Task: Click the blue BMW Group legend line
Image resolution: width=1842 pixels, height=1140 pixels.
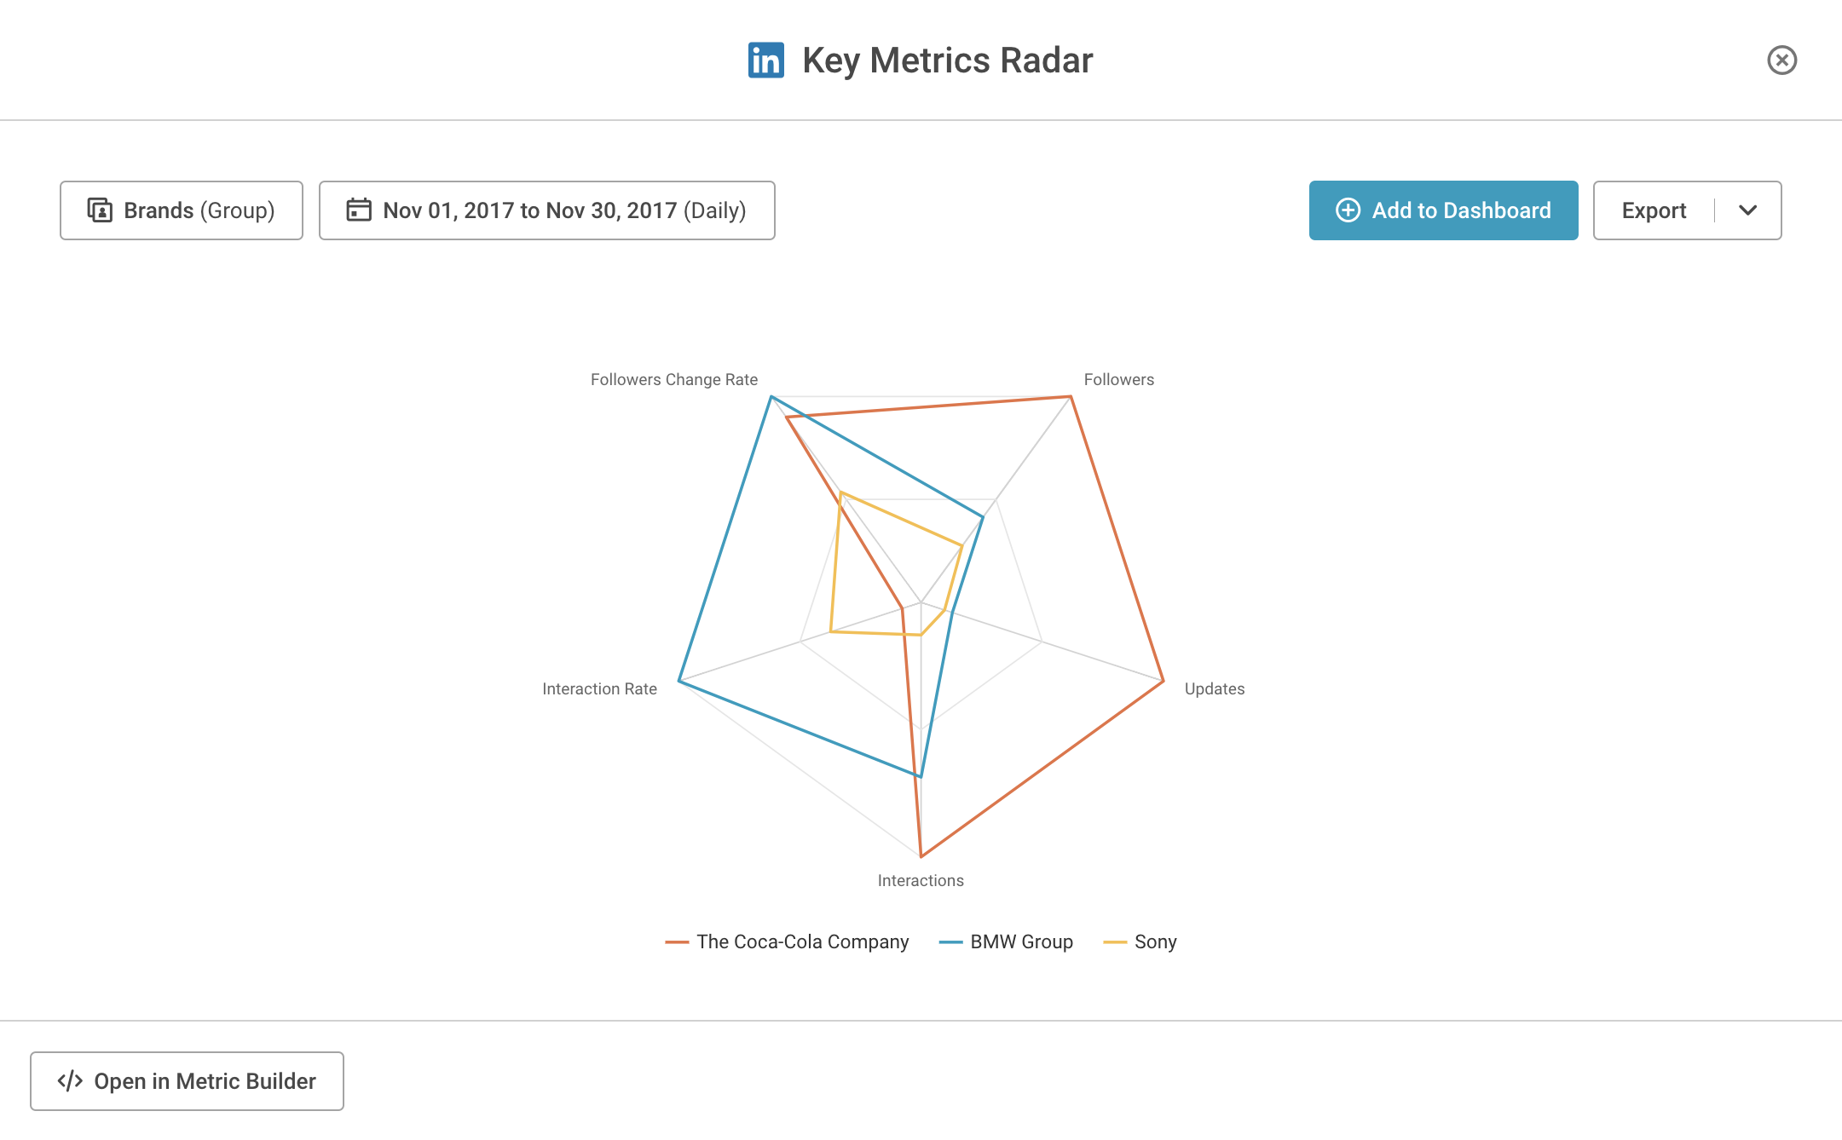Action: pos(950,942)
